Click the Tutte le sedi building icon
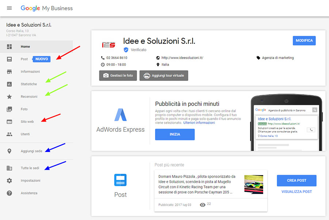329x220 pixels. (9, 168)
